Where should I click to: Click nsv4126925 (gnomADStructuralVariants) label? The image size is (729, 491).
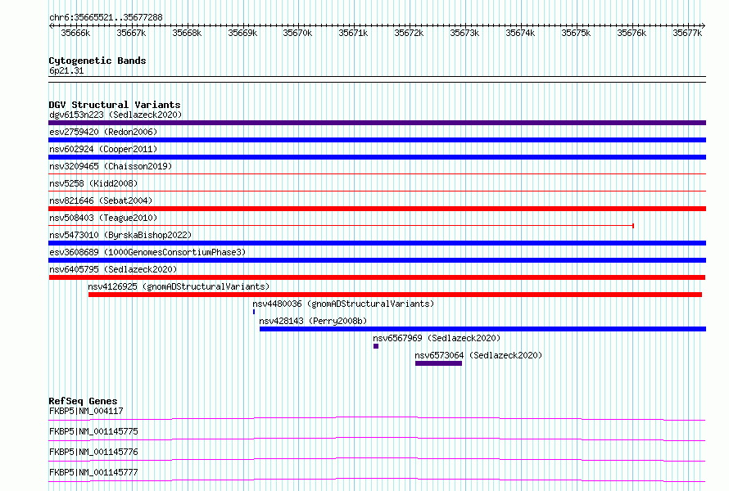pyautogui.click(x=179, y=286)
